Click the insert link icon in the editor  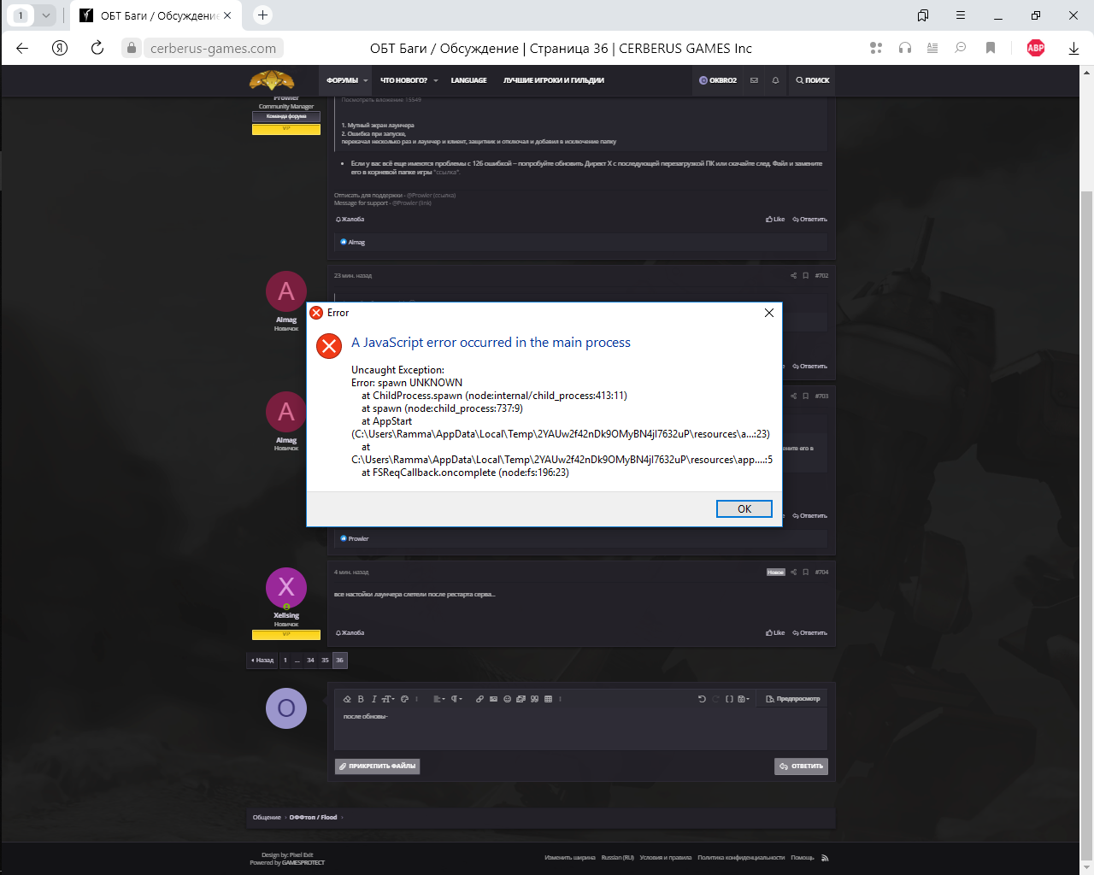click(479, 699)
